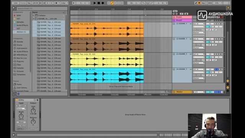Click the Utility Gain knob

coord(33,111)
